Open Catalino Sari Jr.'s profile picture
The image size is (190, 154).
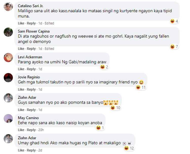pyautogui.click(x=8, y=7)
